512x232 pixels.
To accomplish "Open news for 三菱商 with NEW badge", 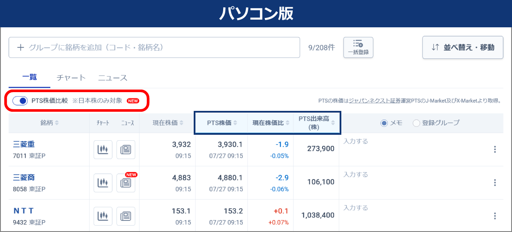I will pyautogui.click(x=126, y=183).
